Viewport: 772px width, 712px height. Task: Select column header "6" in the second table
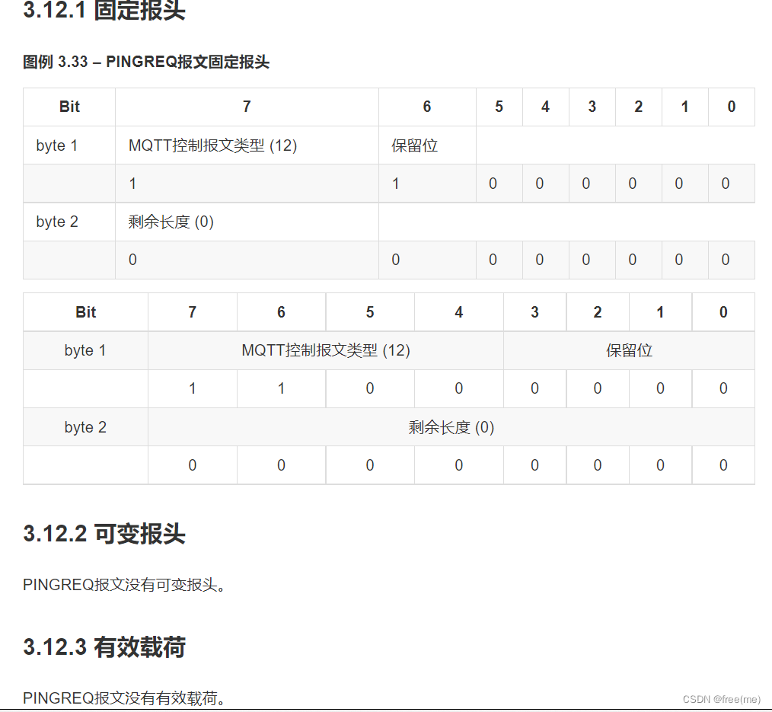(281, 312)
